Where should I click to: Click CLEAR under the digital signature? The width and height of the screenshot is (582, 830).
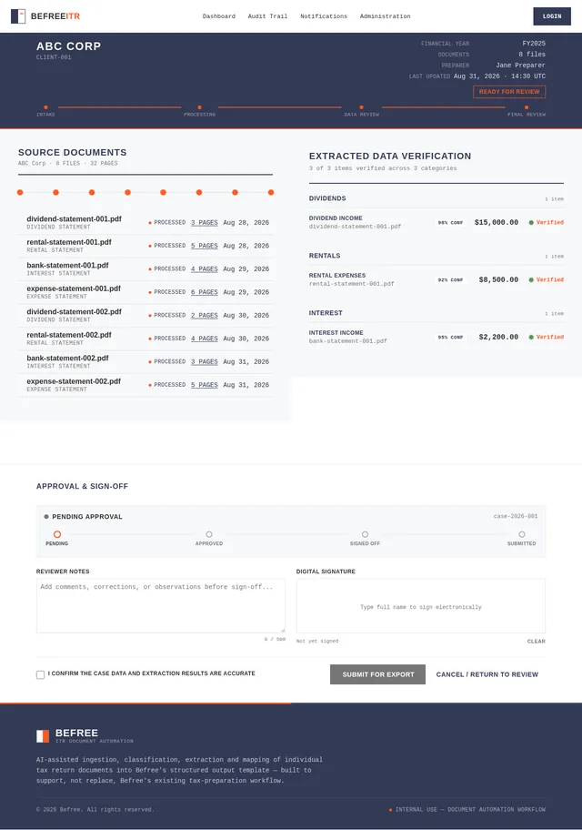[536, 642]
